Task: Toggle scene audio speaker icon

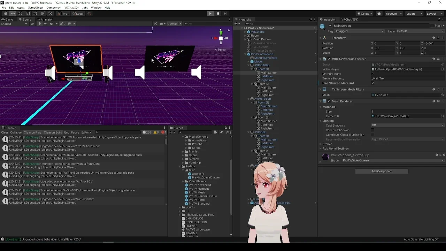Action: [x=45, y=24]
